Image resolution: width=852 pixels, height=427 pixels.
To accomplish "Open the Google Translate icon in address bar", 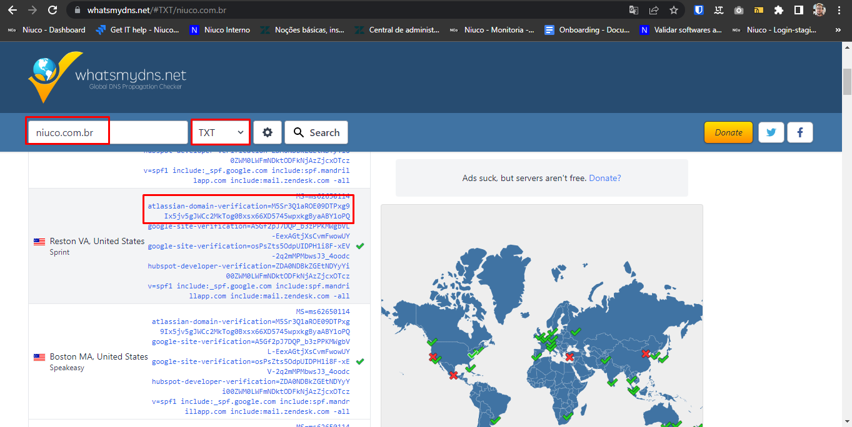I will click(x=634, y=10).
